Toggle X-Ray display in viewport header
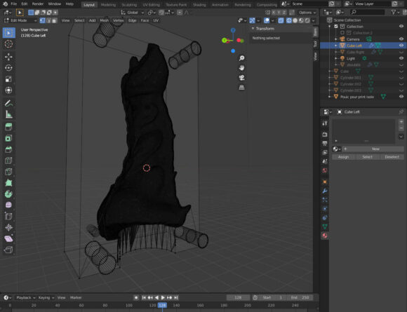407x312 pixels. pyautogui.click(x=281, y=20)
